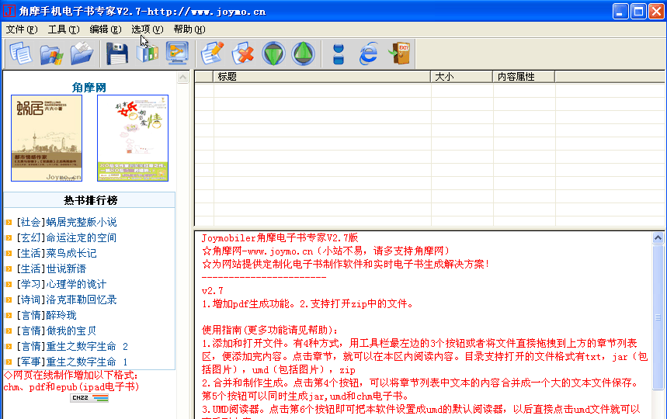Click the binders generate ebook icon
Screen dimensions: 667x419
point(148,54)
